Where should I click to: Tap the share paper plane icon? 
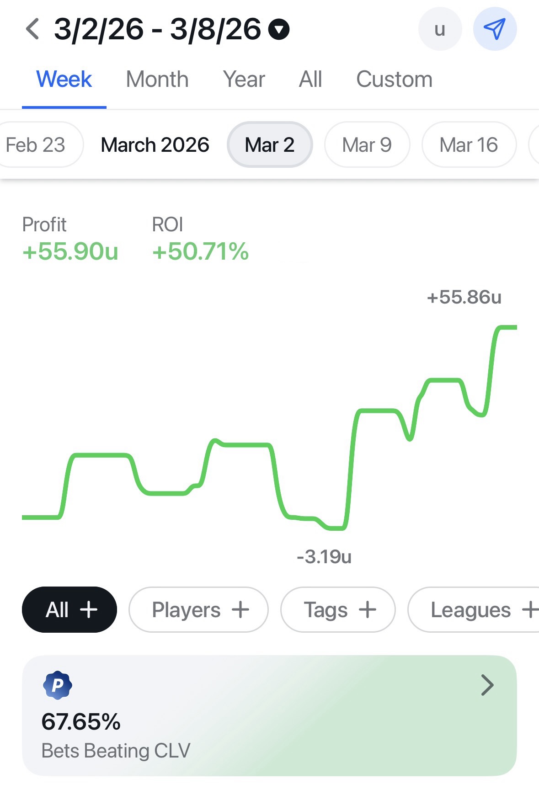coord(495,29)
